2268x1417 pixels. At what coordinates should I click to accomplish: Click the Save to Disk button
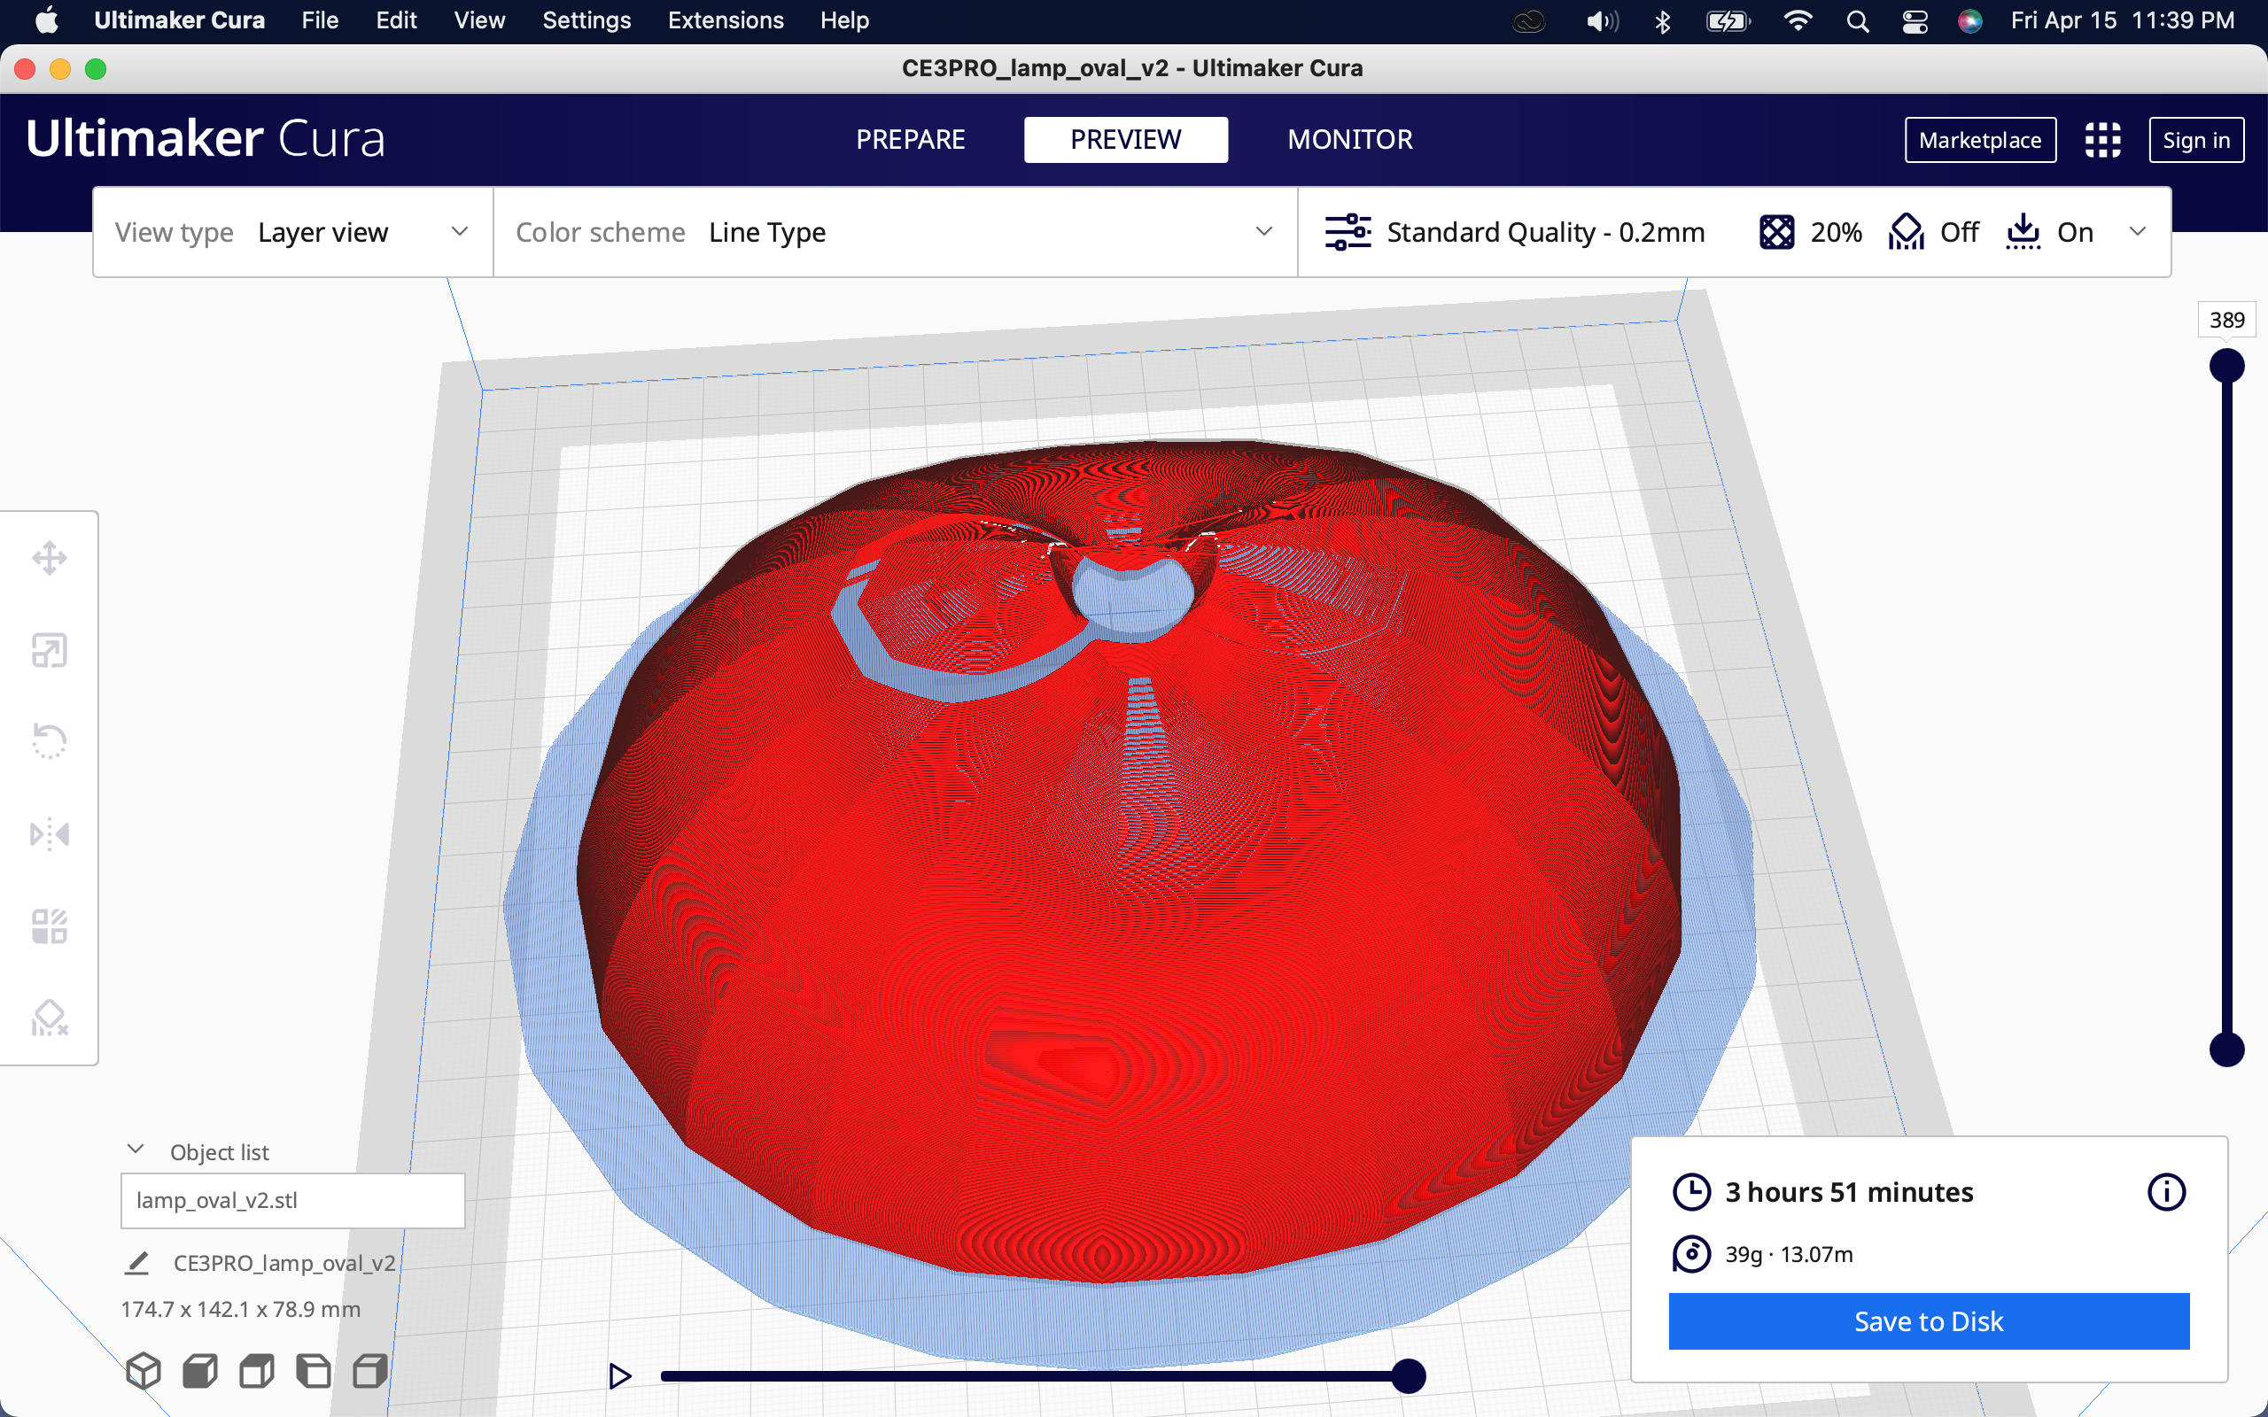pos(1928,1321)
